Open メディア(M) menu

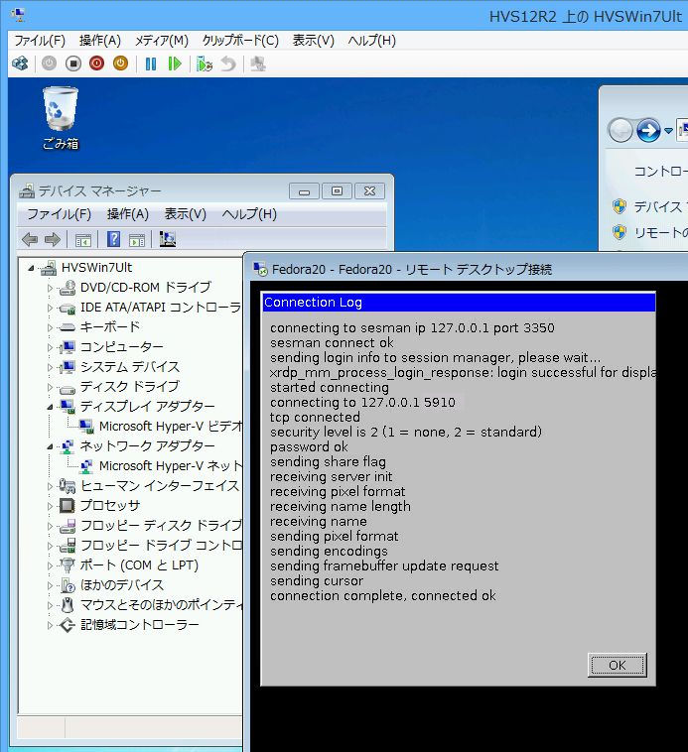(162, 41)
